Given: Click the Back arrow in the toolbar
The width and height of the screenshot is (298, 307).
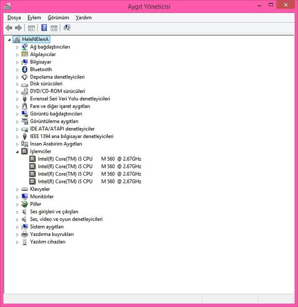Looking at the screenshot, I should pyautogui.click(x=9, y=28).
